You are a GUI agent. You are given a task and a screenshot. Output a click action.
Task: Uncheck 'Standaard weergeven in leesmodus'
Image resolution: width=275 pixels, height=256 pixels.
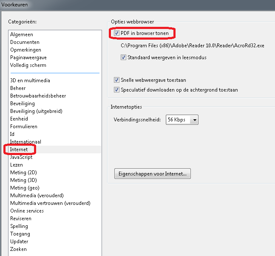(124, 58)
